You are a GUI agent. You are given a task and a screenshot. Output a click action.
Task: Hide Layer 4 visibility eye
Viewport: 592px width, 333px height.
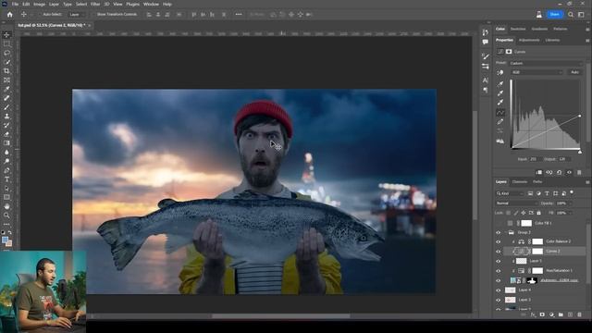tap(499, 290)
